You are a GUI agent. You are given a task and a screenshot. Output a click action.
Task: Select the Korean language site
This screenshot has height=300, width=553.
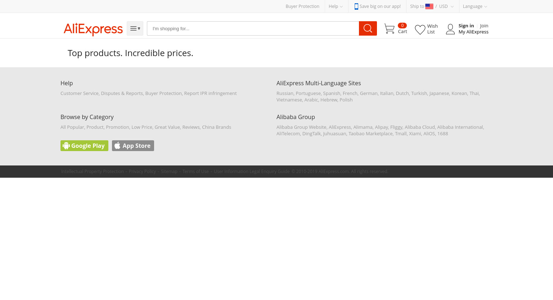point(459,93)
